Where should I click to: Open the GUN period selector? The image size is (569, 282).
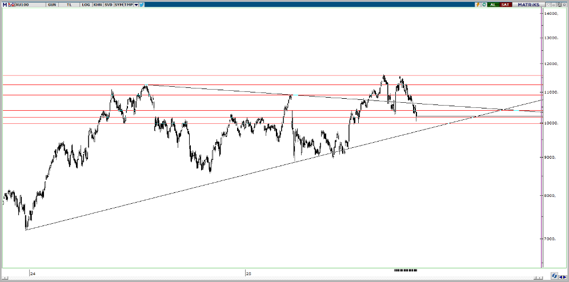point(52,4)
